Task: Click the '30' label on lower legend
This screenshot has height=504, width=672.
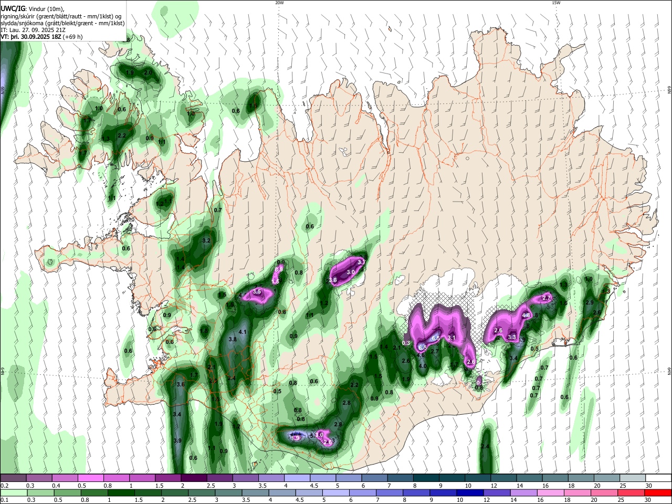Action: pyautogui.click(x=648, y=500)
